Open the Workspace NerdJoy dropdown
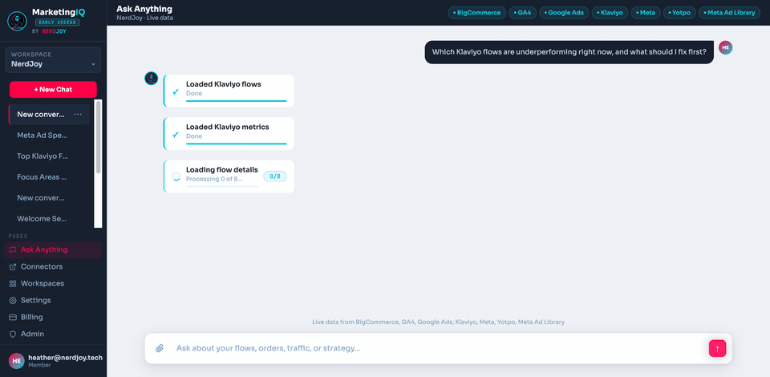This screenshot has height=377, width=770. coord(53,60)
